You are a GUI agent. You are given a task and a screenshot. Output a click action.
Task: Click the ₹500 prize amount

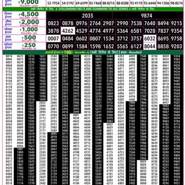pyautogui.click(x=29, y=38)
